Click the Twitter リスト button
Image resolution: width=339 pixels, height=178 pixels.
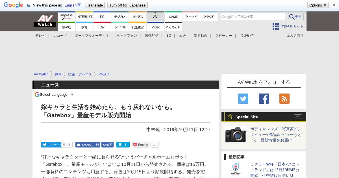[x=67, y=145]
